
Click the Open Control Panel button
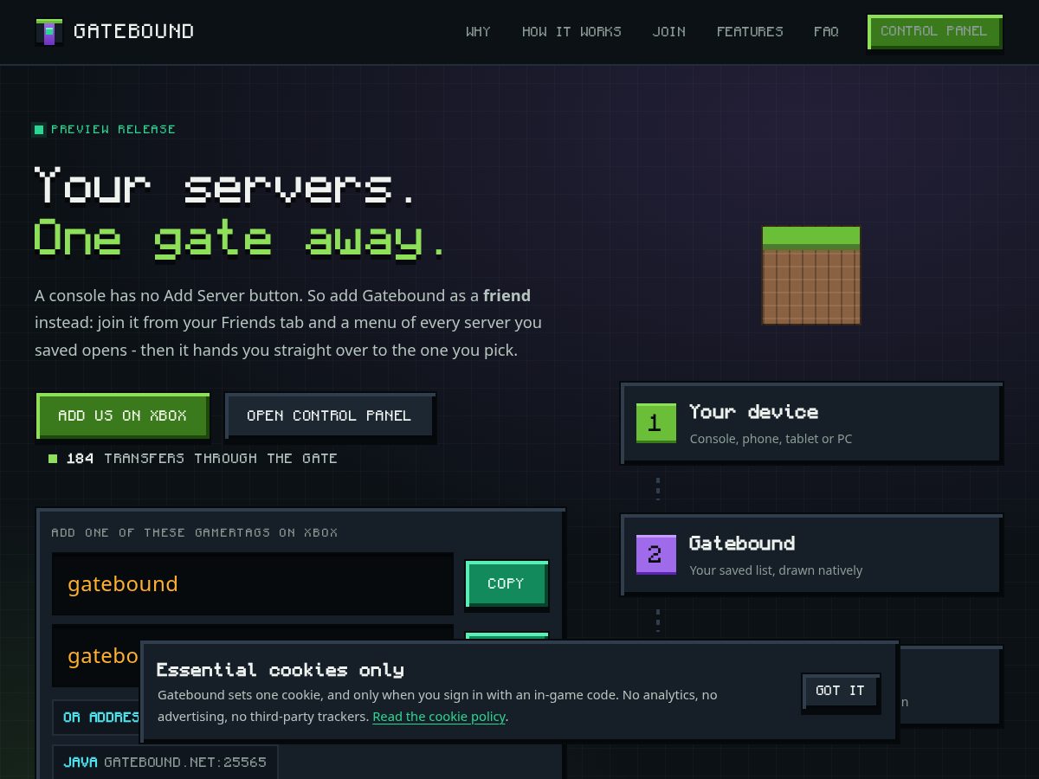329,415
